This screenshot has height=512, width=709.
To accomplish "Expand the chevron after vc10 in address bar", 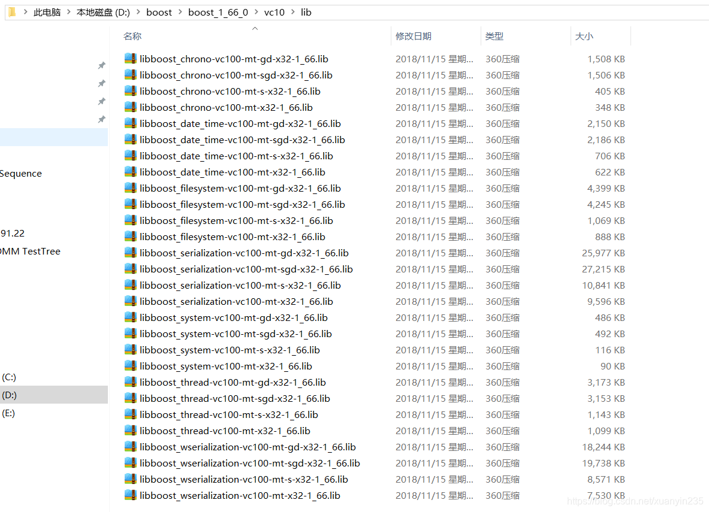I will coord(292,12).
